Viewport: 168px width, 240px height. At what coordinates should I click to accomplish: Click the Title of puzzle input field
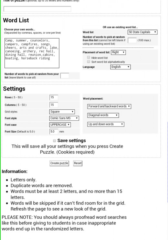point(37,9)
